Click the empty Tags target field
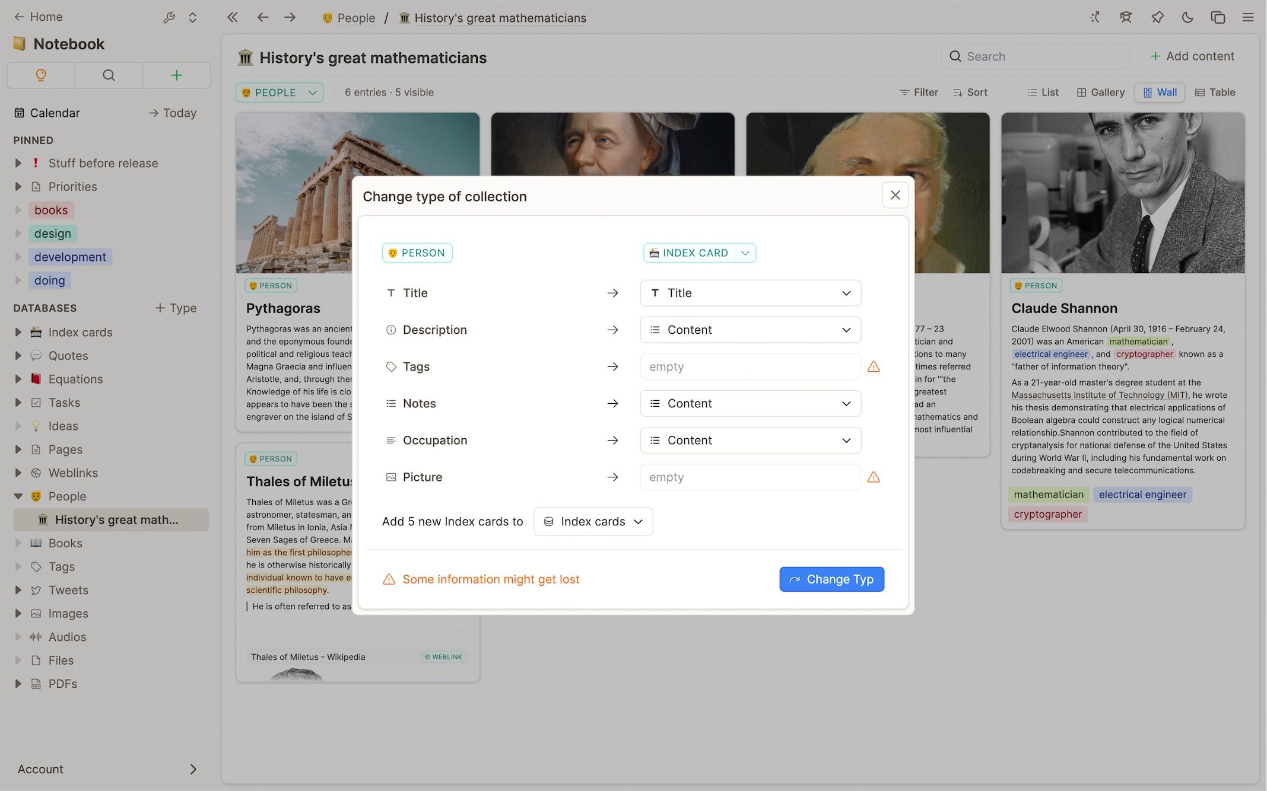This screenshot has height=791, width=1267. pos(750,366)
